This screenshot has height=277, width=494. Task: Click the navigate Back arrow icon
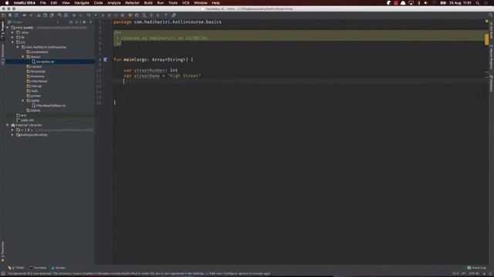click(x=74, y=15)
